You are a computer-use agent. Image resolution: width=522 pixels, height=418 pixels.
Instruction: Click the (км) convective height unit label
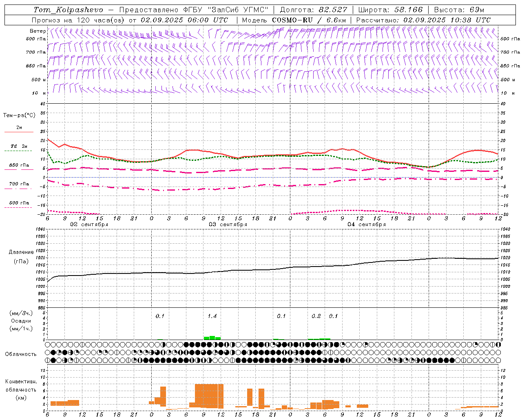click(x=21, y=397)
